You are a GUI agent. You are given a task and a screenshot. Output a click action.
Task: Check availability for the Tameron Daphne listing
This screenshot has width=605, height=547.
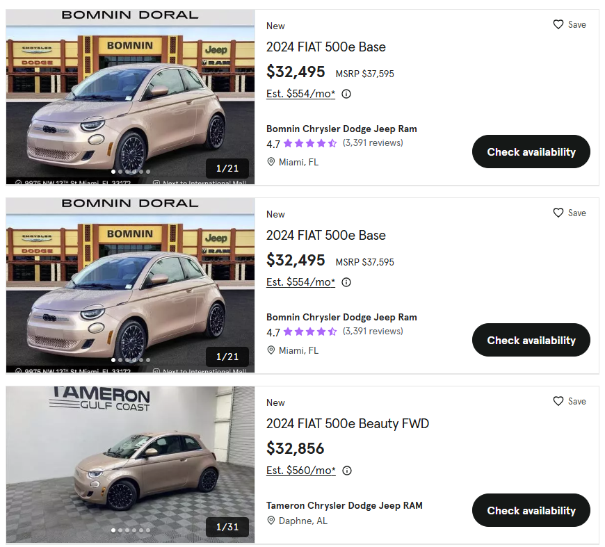click(531, 510)
